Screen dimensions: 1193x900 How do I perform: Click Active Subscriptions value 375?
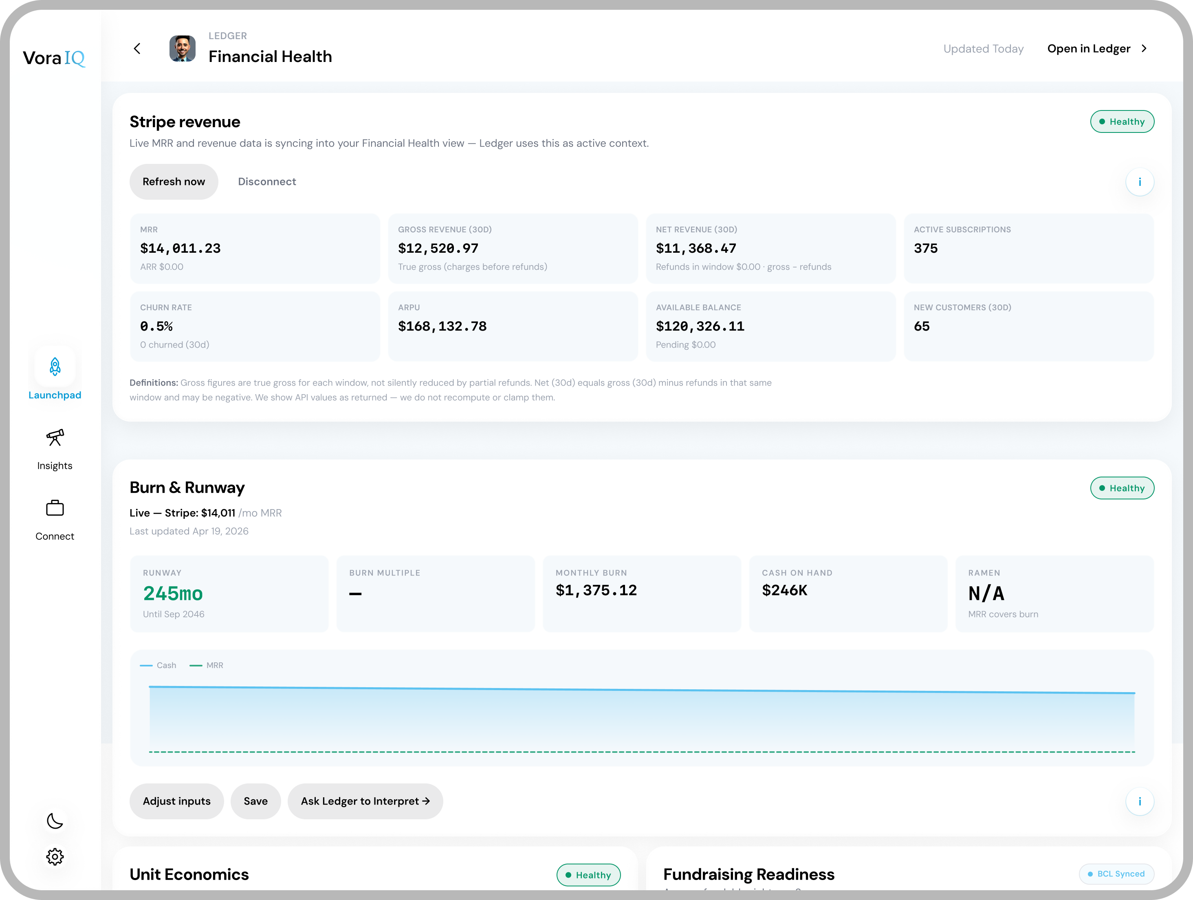925,248
